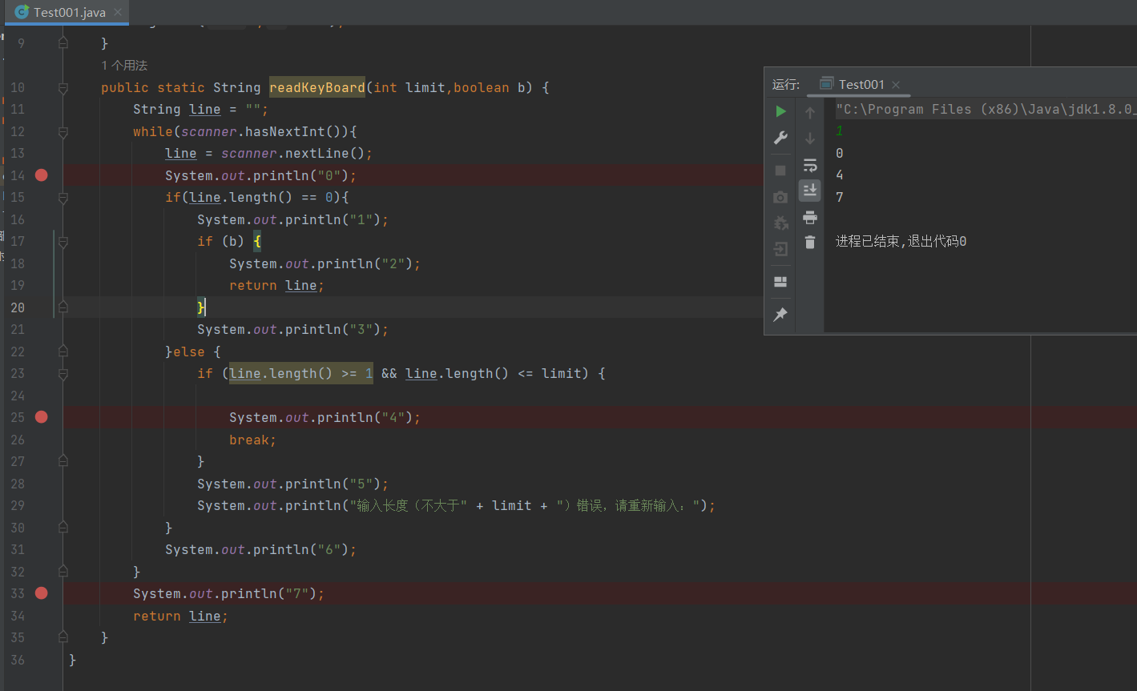Click the output line '7' in console
This screenshot has height=691, width=1137.
coord(839,197)
